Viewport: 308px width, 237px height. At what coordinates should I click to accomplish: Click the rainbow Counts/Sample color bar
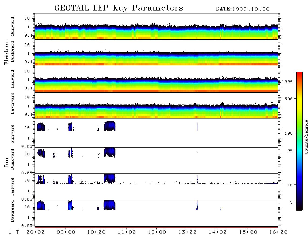[x=299, y=141]
